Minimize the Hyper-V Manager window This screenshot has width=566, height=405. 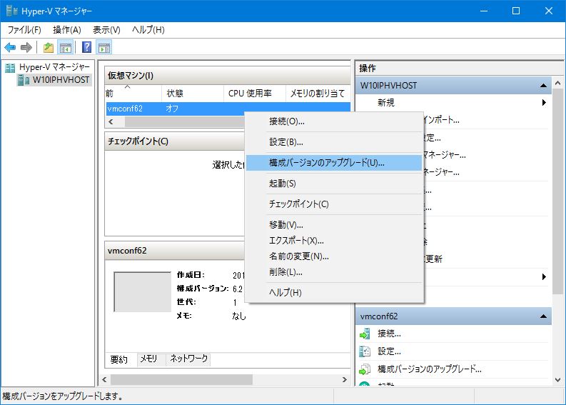pos(484,11)
